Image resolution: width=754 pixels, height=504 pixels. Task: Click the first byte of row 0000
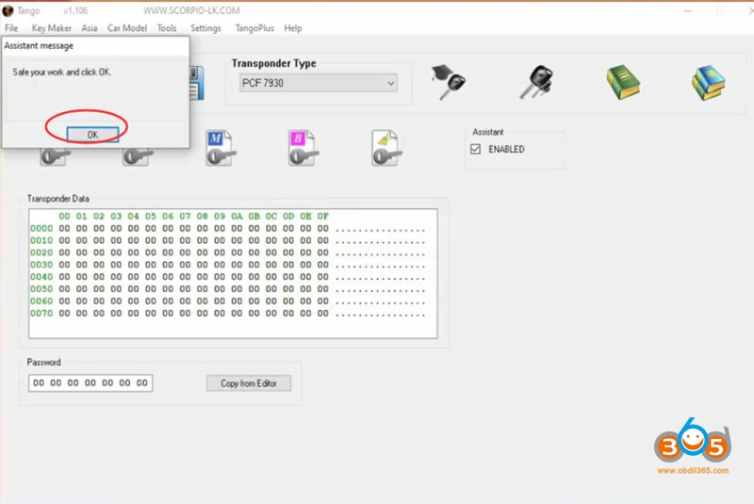tap(64, 229)
